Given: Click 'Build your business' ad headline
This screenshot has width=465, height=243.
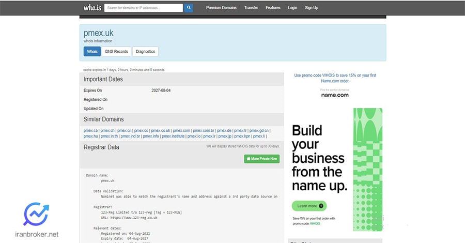Looking at the screenshot, I should 319,158.
